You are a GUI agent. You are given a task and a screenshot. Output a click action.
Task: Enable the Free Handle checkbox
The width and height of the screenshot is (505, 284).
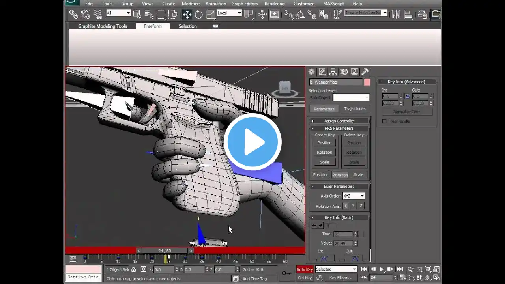[x=384, y=121]
